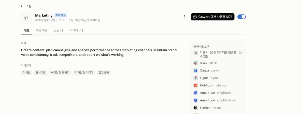The width and height of the screenshot is (302, 114).
Task: Click the Amplitude · amplitude-eu connector label
Action: pyautogui.click(x=218, y=100)
